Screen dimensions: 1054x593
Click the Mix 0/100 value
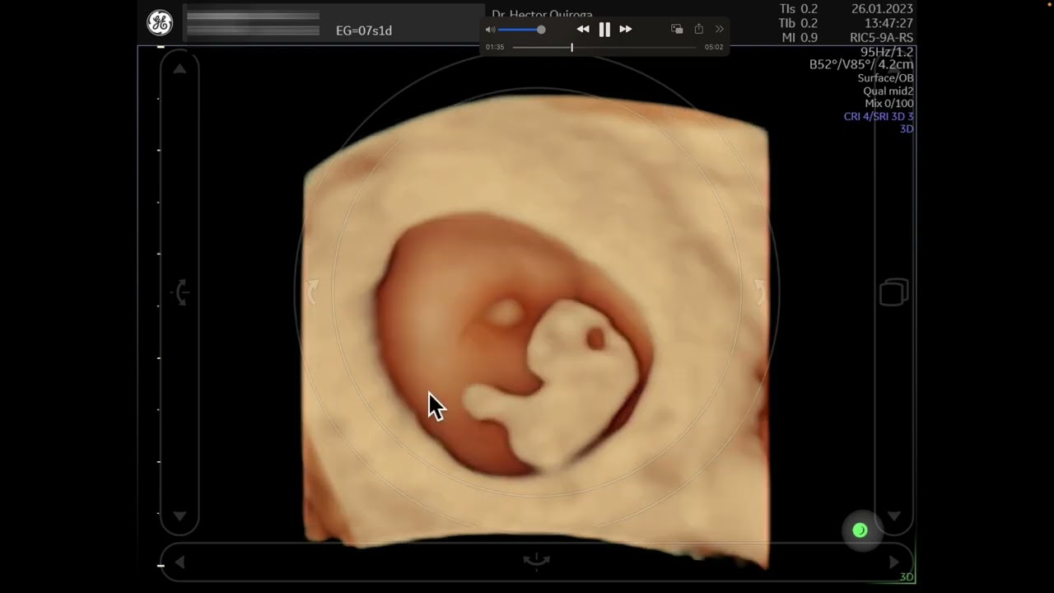[x=888, y=104]
